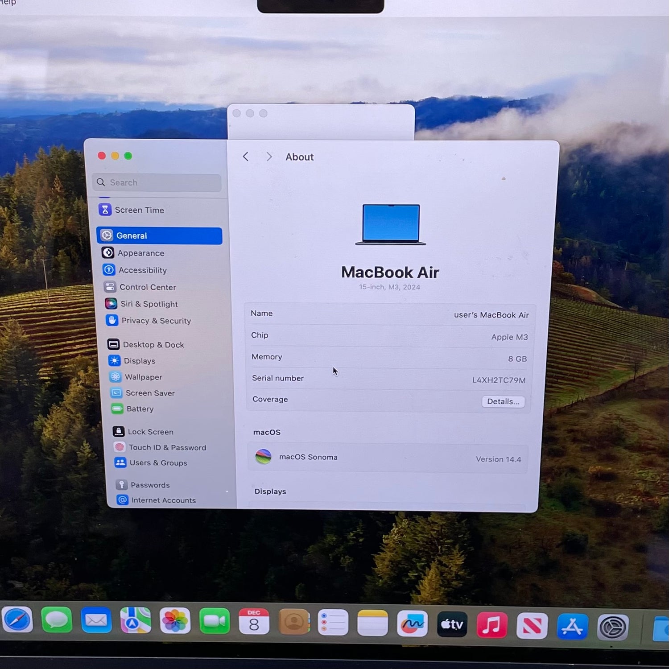Click the Search field in Settings
Screen dimensions: 669x669
tap(161, 183)
